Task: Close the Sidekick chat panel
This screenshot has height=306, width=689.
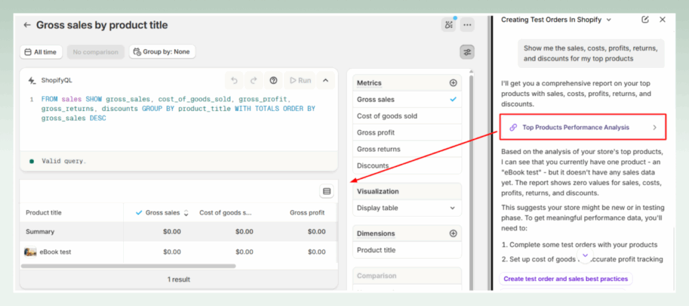Action: click(663, 20)
